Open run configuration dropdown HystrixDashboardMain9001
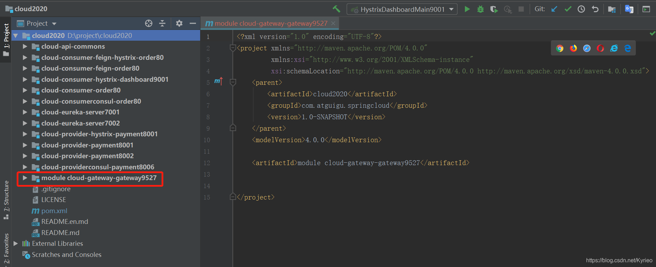Image resolution: width=656 pixels, height=267 pixels. point(402,9)
